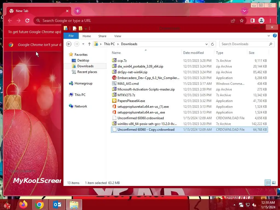Viewport: 280px width, 210px height.
Task: Select Homegroup in navigation pane
Action: 83,83
